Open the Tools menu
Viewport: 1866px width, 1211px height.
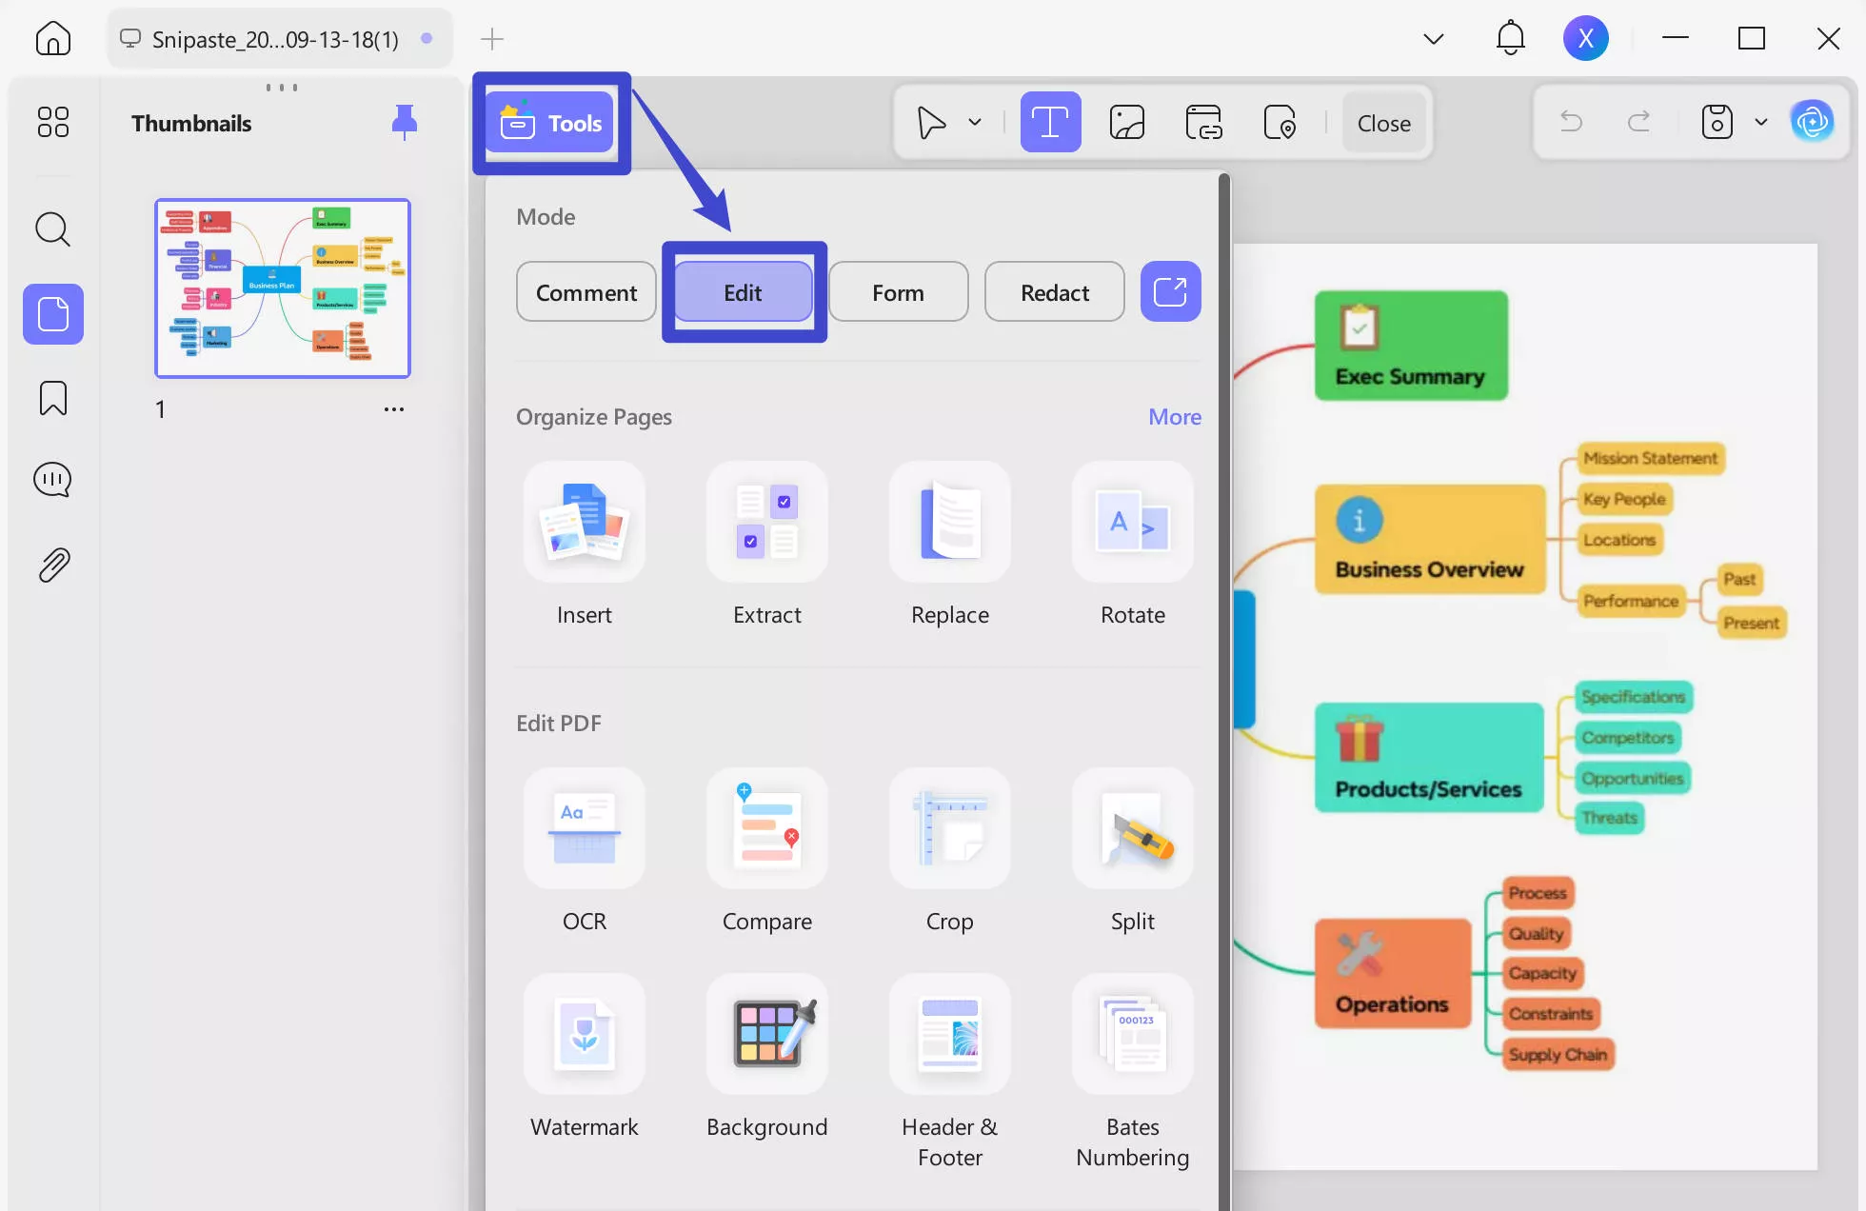point(551,122)
